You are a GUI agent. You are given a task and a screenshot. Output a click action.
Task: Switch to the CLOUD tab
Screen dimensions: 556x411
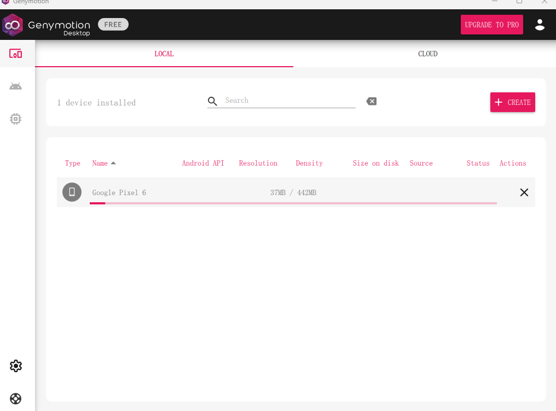427,54
